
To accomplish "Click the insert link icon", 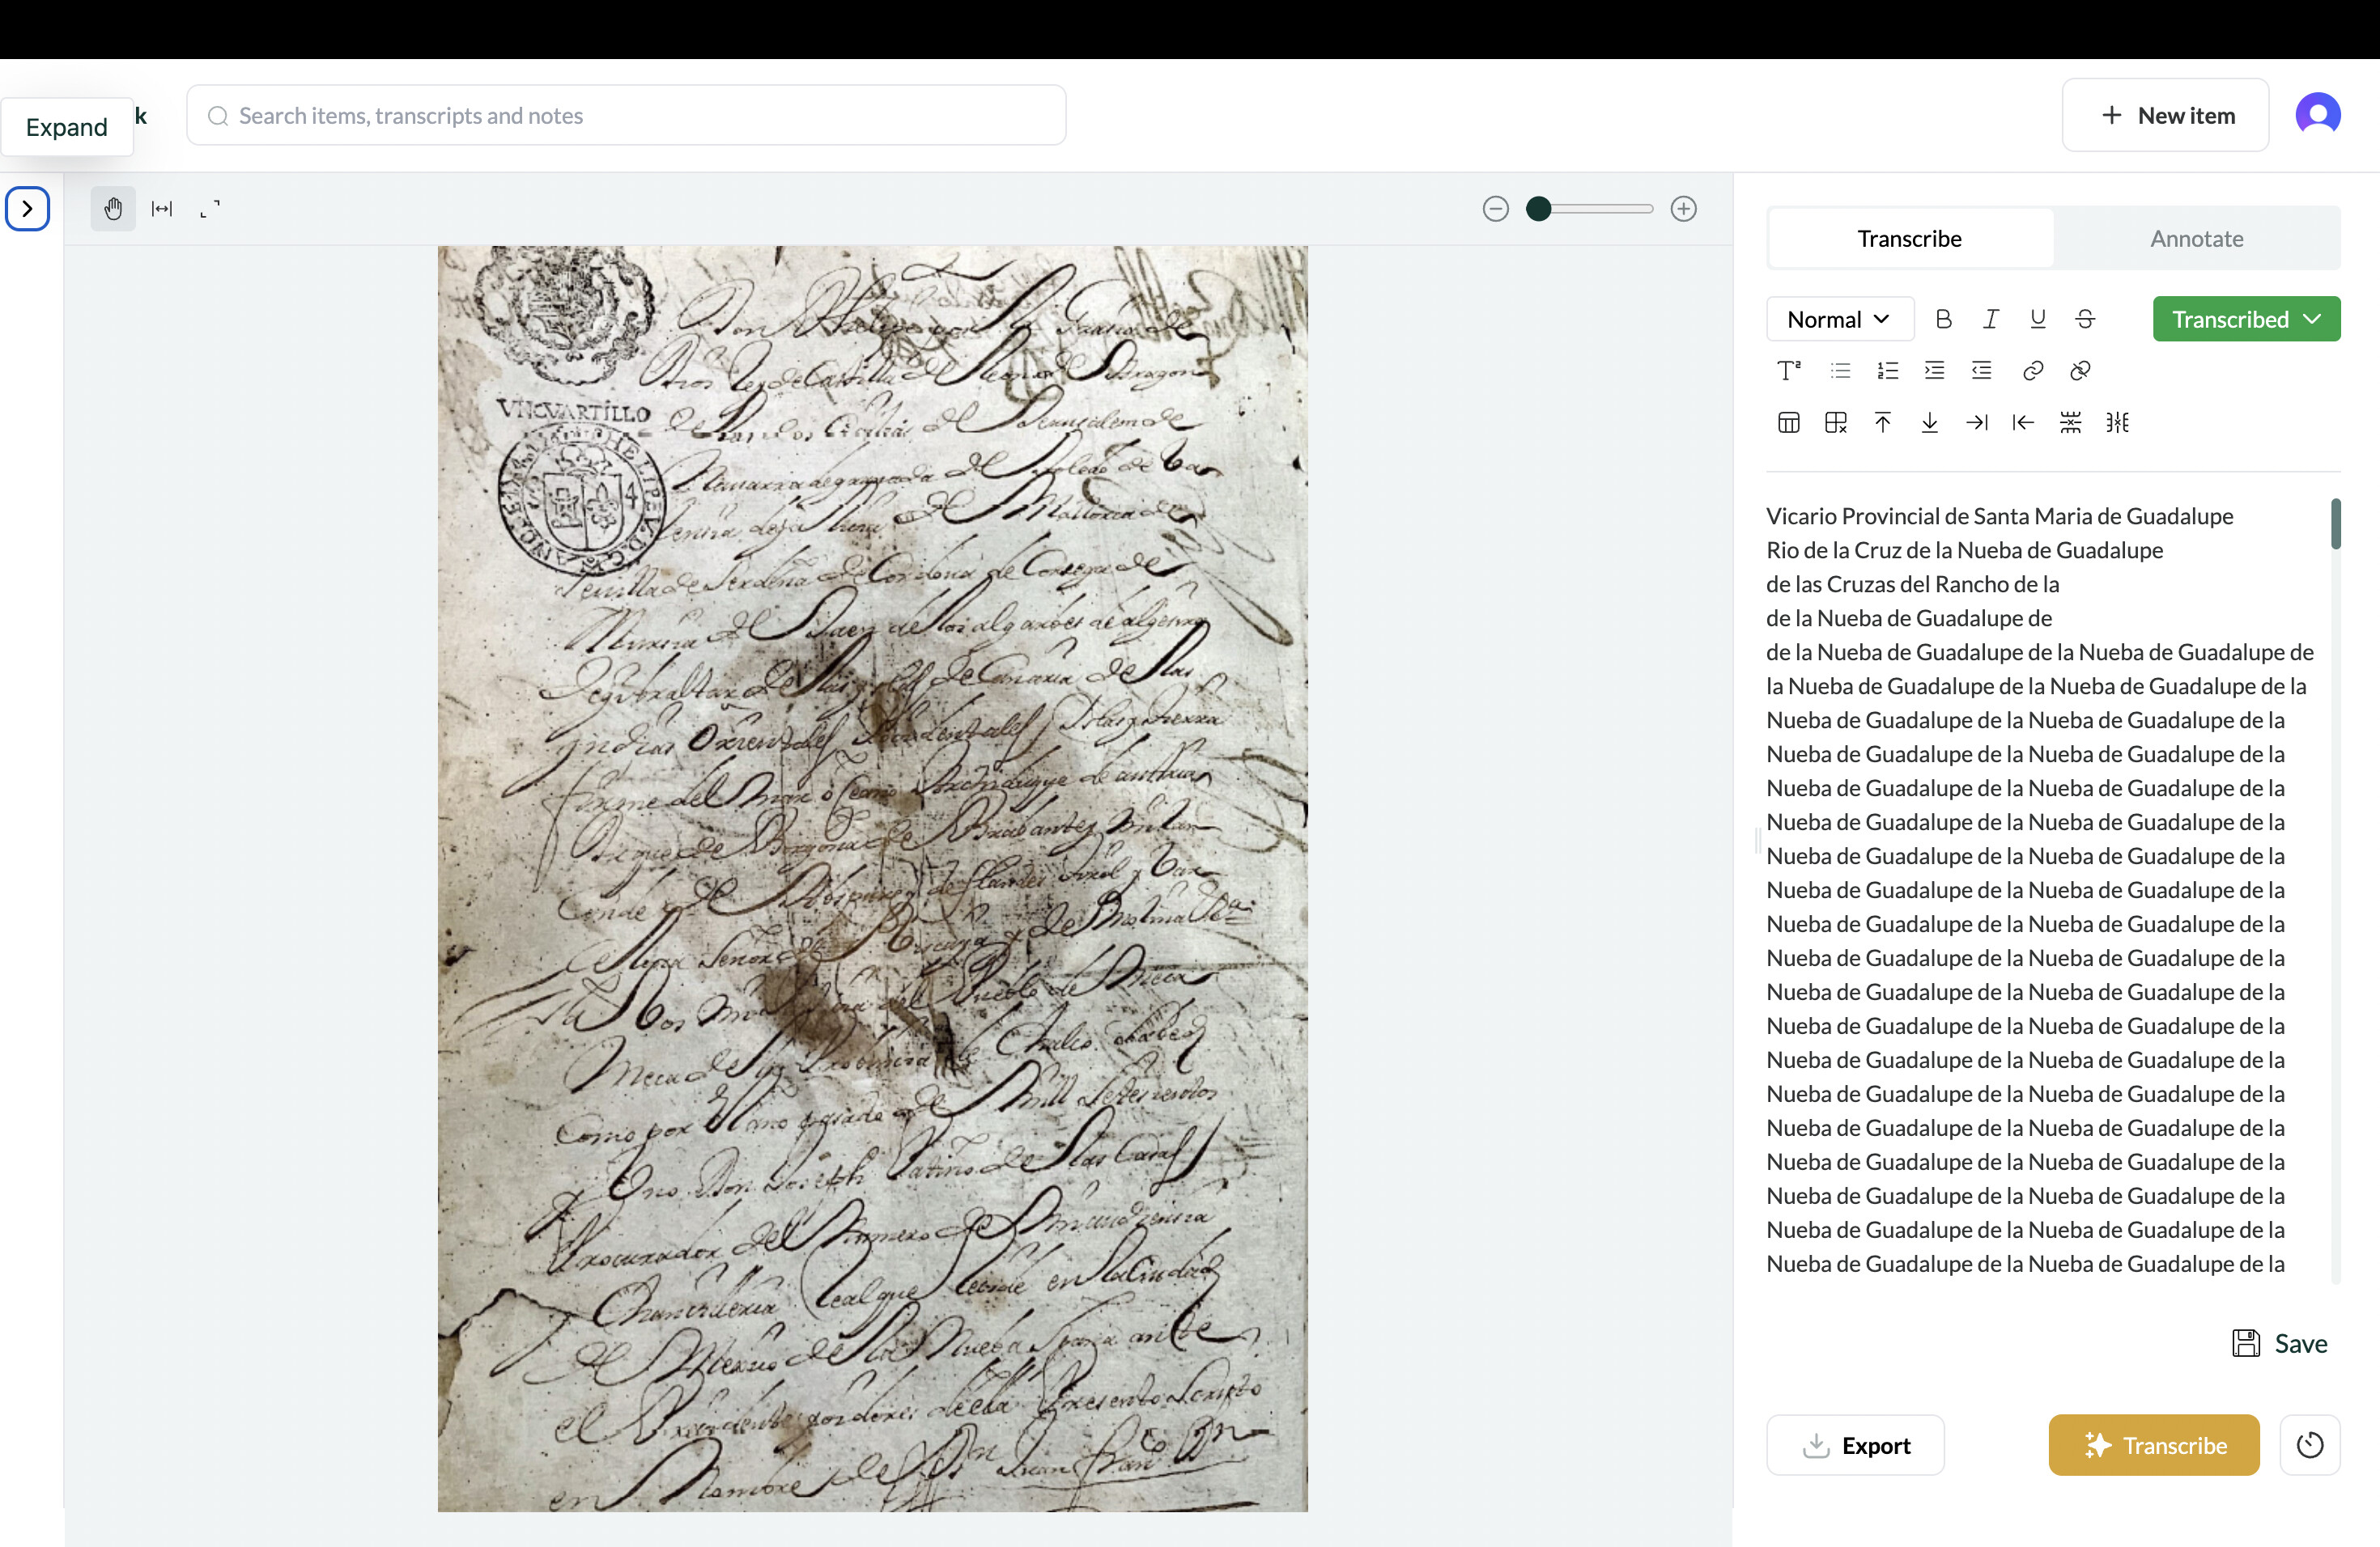I will coord(2032,371).
